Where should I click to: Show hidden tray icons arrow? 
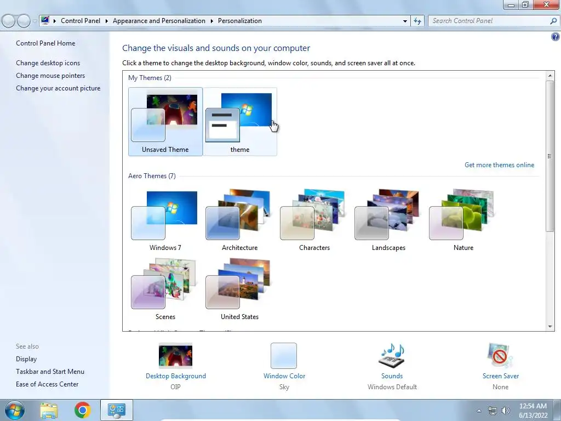tap(479, 411)
